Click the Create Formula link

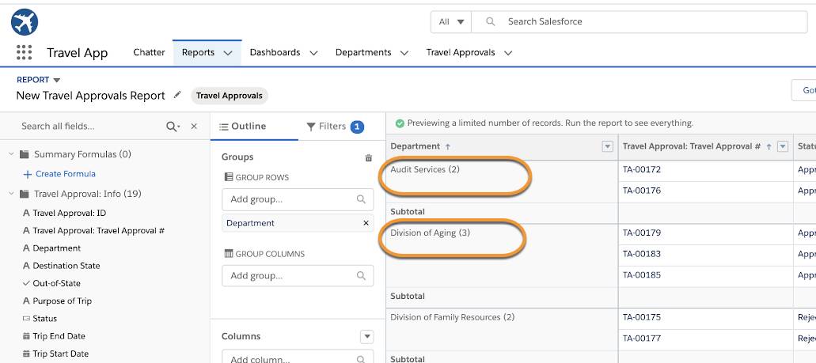pos(66,174)
